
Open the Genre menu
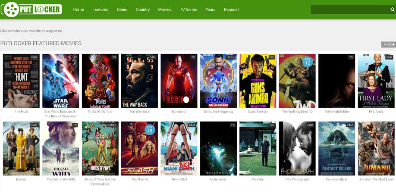pos(122,9)
